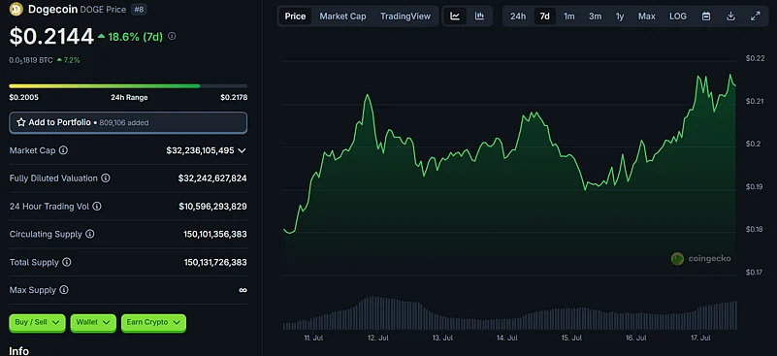Click the 24 Hour Trading Vol info icon
This screenshot has height=356, width=777.
(97, 206)
